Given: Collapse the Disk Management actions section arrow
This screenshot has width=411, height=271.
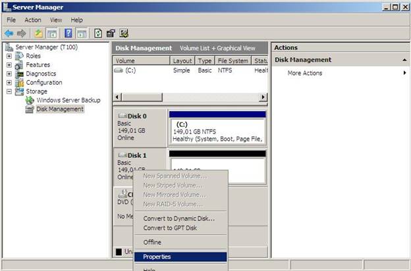Looking at the screenshot, I should click(404, 60).
